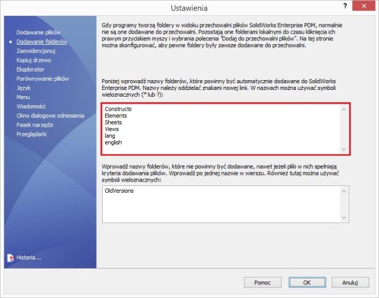Open Dodawanie plików settings page

click(38, 32)
